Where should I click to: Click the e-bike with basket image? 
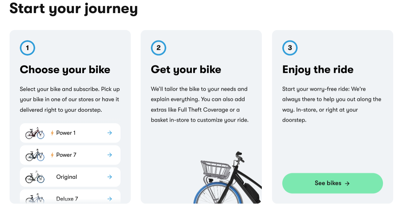228,178
